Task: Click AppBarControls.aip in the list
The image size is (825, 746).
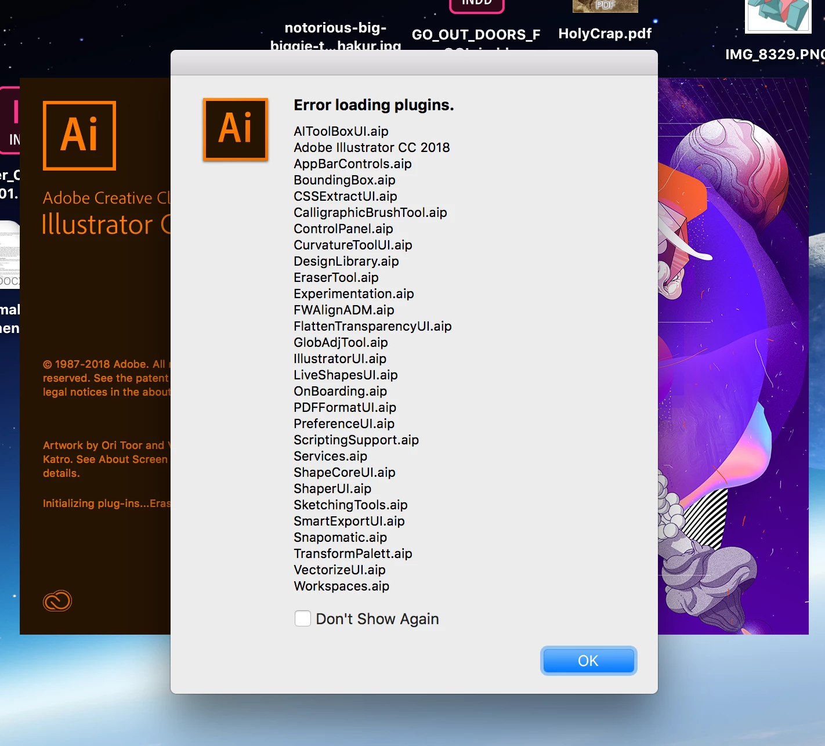Action: (353, 164)
